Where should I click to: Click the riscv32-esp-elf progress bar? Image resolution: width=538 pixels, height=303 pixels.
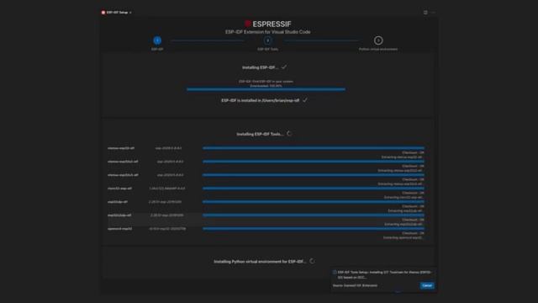coord(314,189)
